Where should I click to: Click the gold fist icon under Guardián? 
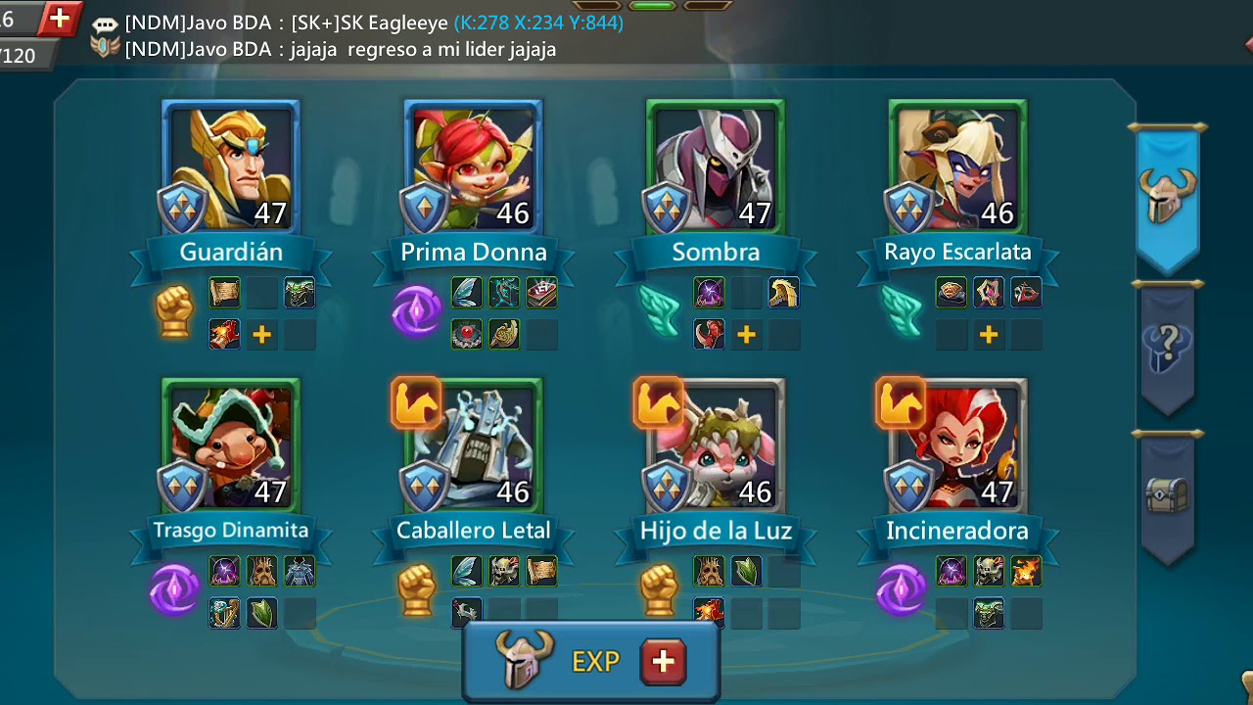click(174, 311)
